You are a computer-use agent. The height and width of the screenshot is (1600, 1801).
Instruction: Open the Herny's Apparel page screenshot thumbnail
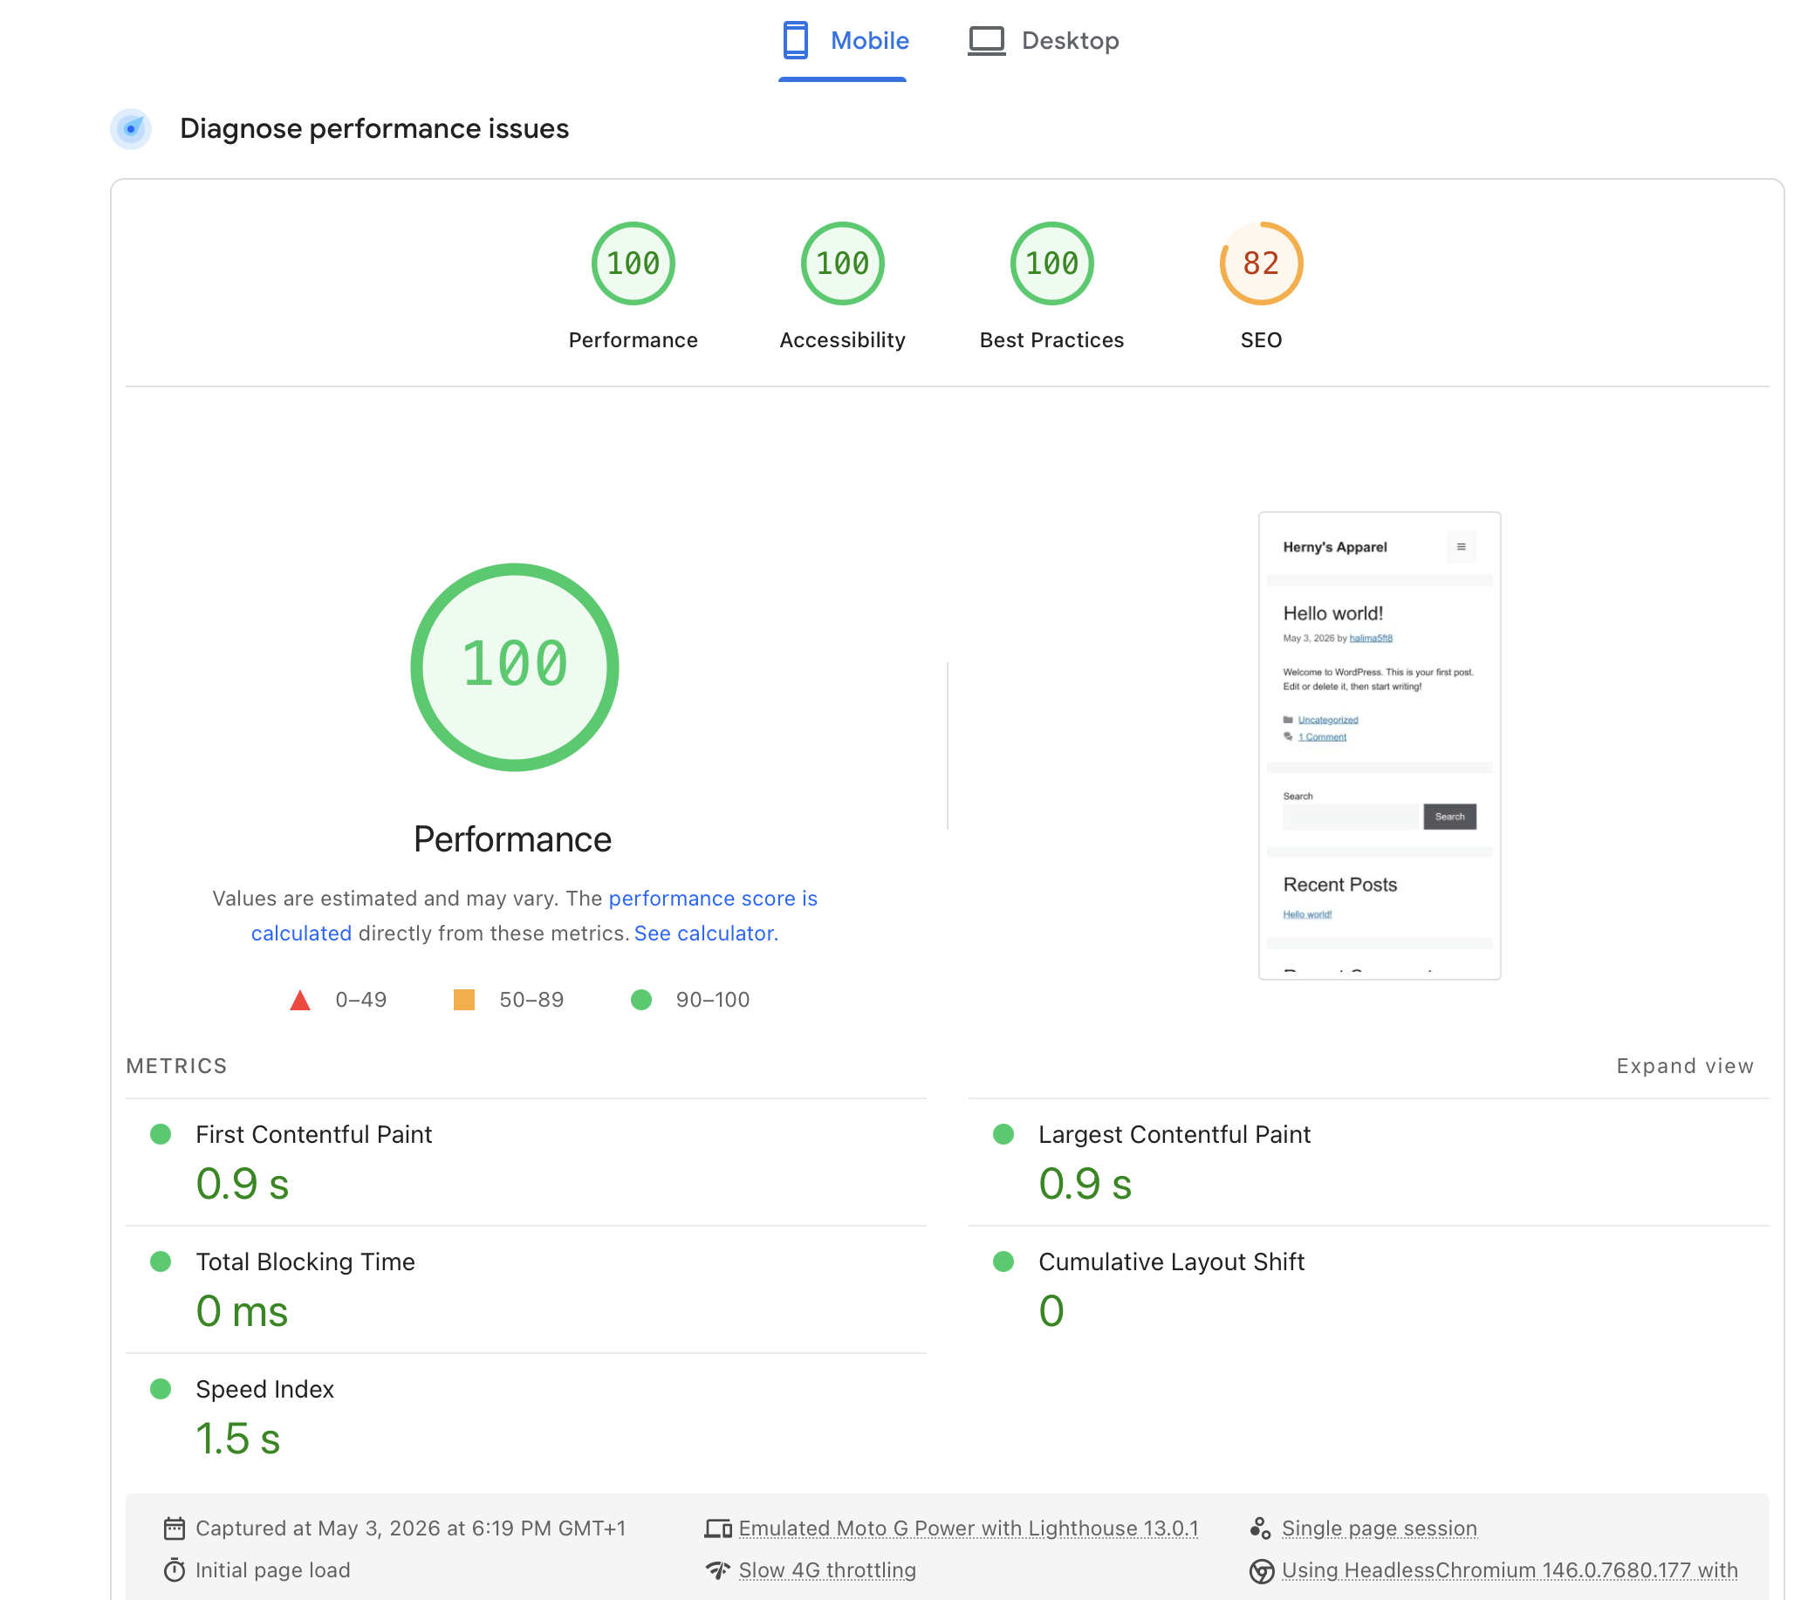click(x=1379, y=745)
